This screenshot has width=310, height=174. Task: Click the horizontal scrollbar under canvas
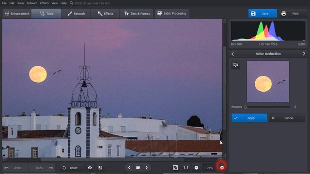click(x=112, y=159)
